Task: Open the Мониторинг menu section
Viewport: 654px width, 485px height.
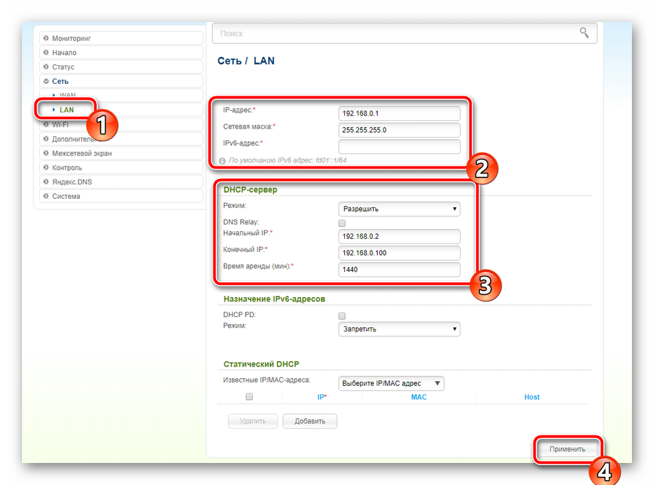Action: (x=121, y=38)
